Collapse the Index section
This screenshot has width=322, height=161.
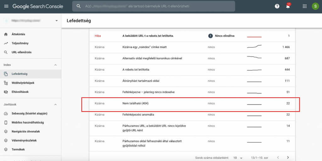[55, 65]
